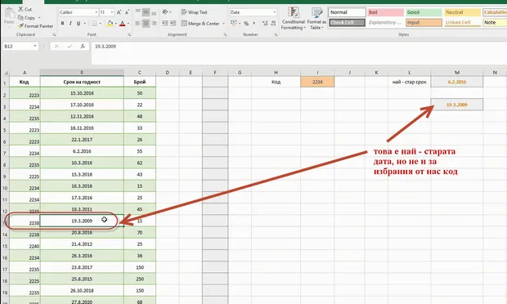The image size is (507, 304).
Task: Apply the Input cell style
Action: pos(424,22)
